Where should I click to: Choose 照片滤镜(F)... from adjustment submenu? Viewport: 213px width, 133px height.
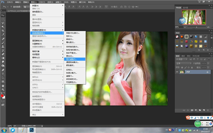75,59
